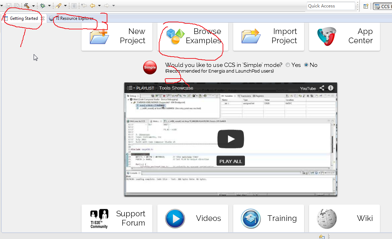Click the App Center cube icon
This screenshot has width=392, height=239.
[x=327, y=36]
